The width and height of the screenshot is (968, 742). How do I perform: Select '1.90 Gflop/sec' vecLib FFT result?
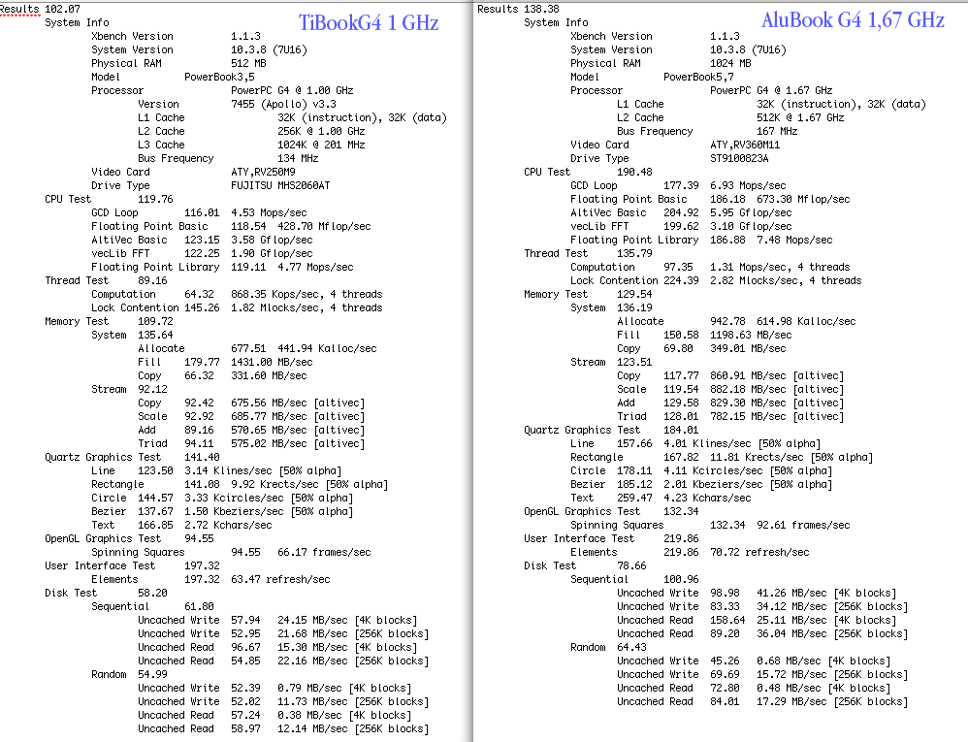coord(272,254)
